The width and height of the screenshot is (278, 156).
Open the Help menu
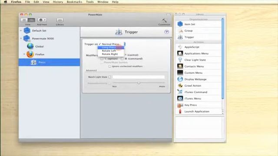115,2
